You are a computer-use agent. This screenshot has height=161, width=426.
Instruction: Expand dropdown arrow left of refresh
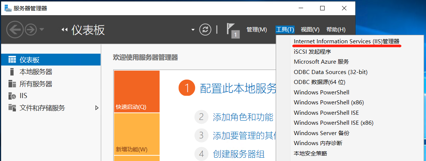point(193,30)
